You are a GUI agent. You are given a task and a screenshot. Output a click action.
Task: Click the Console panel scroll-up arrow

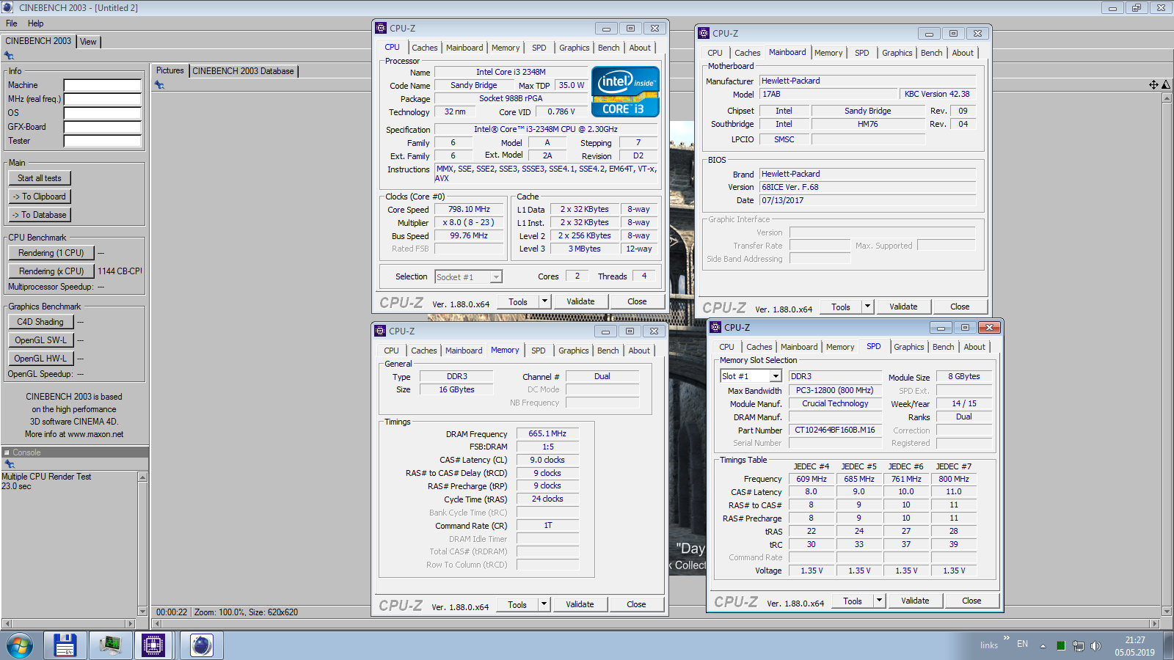pyautogui.click(x=142, y=477)
